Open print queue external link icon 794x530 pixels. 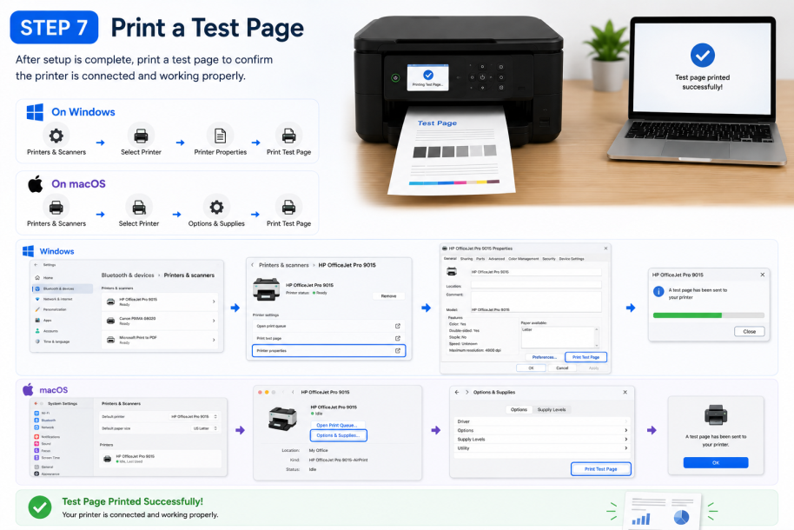(x=398, y=326)
